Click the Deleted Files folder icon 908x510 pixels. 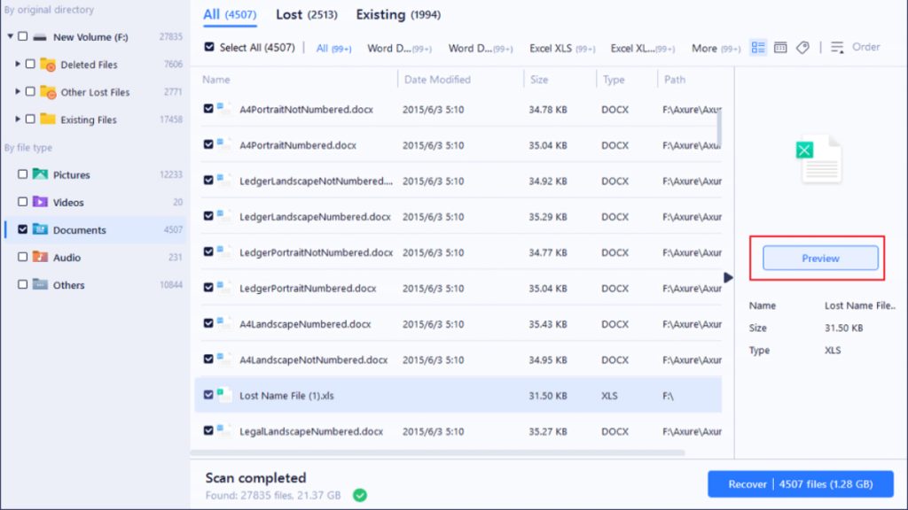(48, 65)
